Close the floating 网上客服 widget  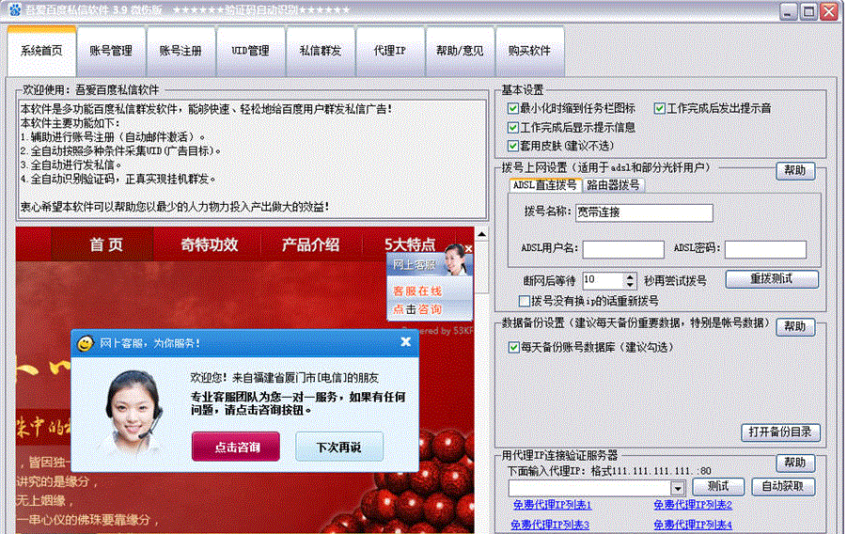pos(468,248)
